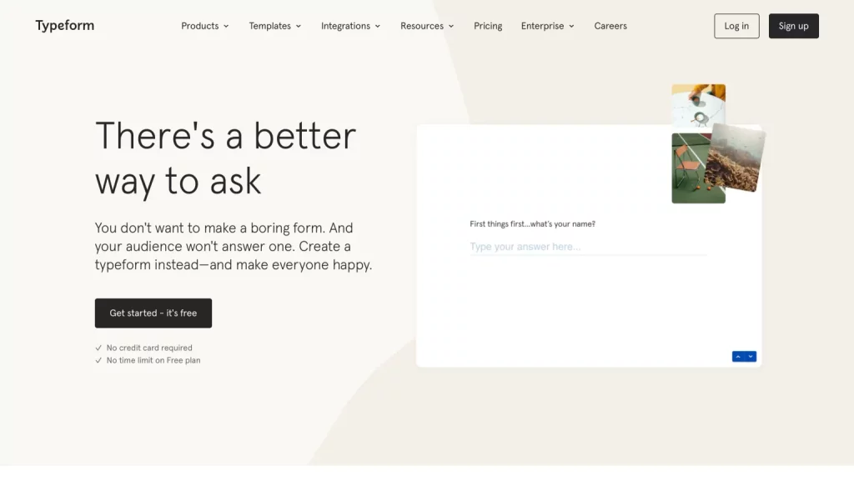Screen dimensions: 854x486
Task: Click the Sign up button
Action: (x=793, y=26)
